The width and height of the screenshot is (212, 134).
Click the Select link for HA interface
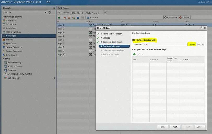coord(192,44)
